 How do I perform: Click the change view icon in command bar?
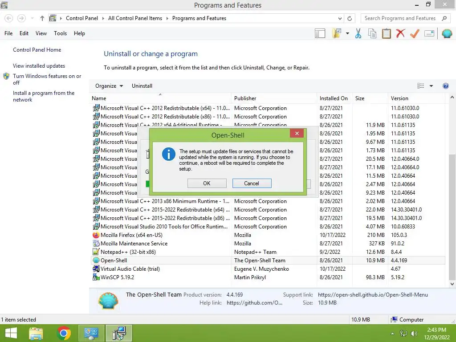(x=420, y=86)
